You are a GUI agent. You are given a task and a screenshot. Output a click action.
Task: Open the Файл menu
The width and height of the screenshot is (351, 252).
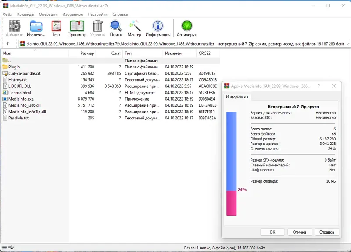(x=7, y=14)
